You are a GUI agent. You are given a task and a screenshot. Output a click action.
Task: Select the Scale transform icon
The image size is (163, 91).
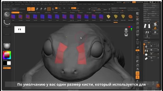(41, 9)
